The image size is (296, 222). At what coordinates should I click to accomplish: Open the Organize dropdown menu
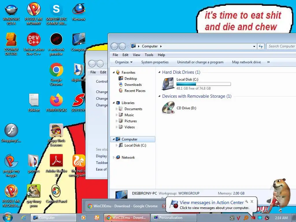pyautogui.click(x=124, y=62)
